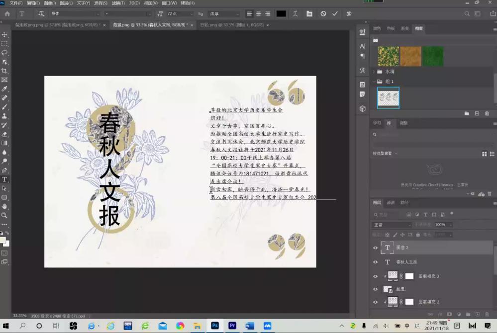Viewport: 497px width, 333px height.
Task: Center-align the text
Action: [259, 14]
